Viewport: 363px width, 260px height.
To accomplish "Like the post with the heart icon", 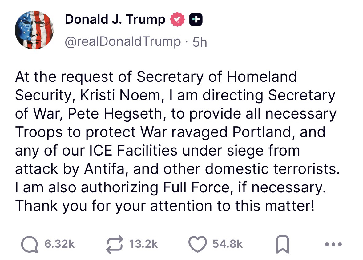I will (x=198, y=244).
